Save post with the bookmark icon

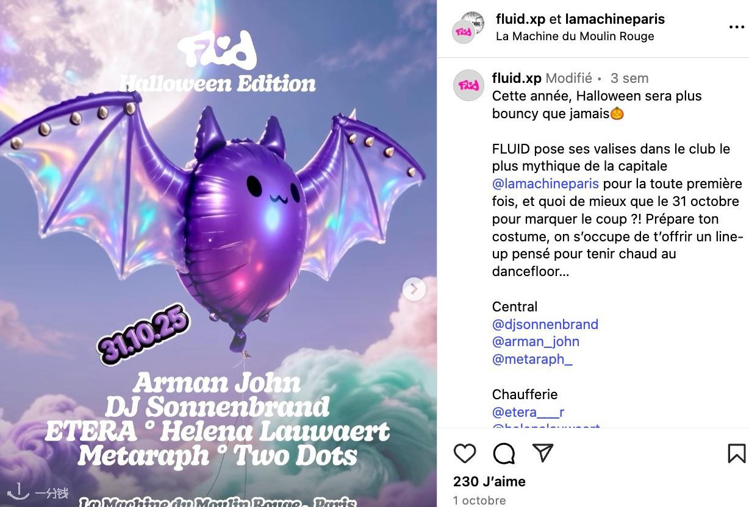coord(737,453)
